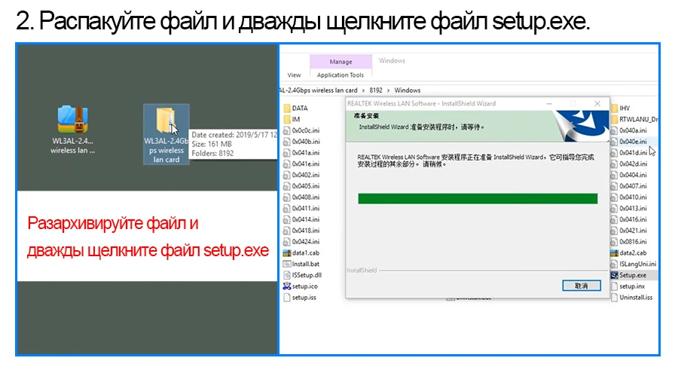Image resolution: width=678 pixels, height=370 pixels.
Task: Go to wireless lan card in address path
Action: 319,90
